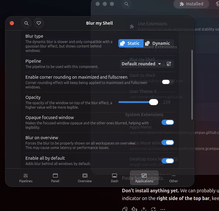Switch to the Overview tab
The width and height of the screenshot is (219, 211).
pos(85,178)
